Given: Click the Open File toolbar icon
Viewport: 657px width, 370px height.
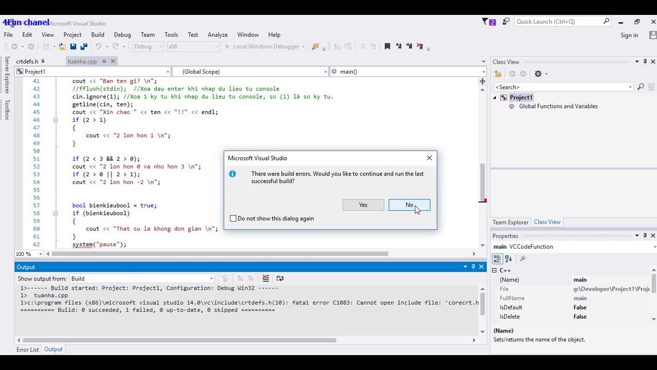Looking at the screenshot, I should click(62, 47).
